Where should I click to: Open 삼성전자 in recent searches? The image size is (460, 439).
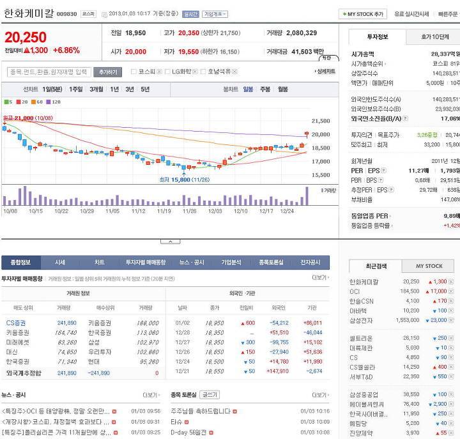click(x=361, y=320)
